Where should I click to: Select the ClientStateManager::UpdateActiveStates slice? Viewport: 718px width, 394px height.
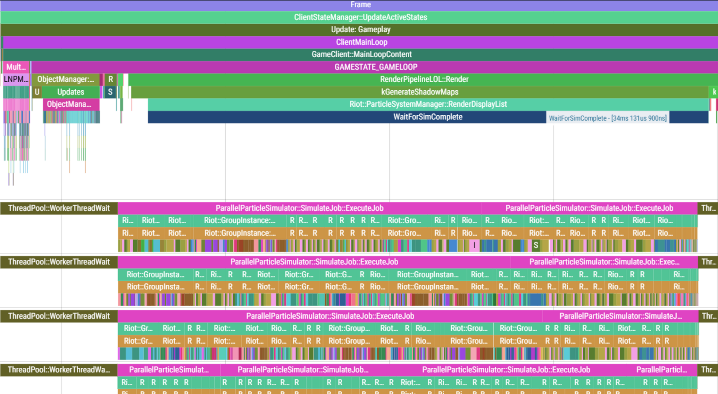[360, 17]
